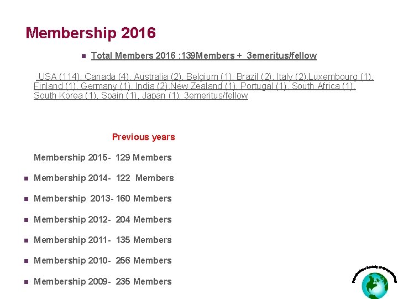Click the bullet beside Membership 2010
Screen dimensions: 398x299
26,261
